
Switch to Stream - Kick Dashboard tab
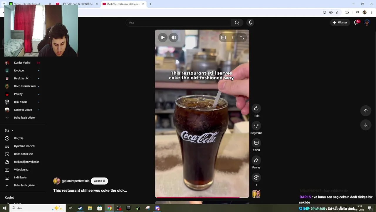29,4
